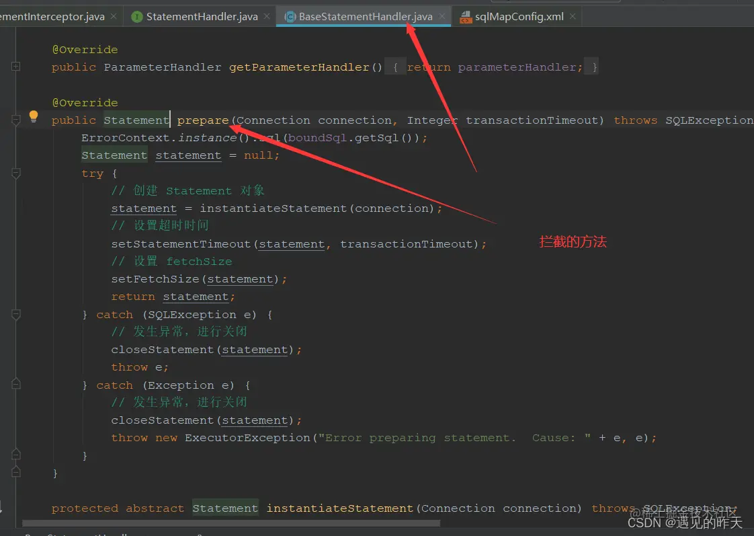Click the ErrorContext class reference
The width and height of the screenshot is (754, 536).
(126, 138)
